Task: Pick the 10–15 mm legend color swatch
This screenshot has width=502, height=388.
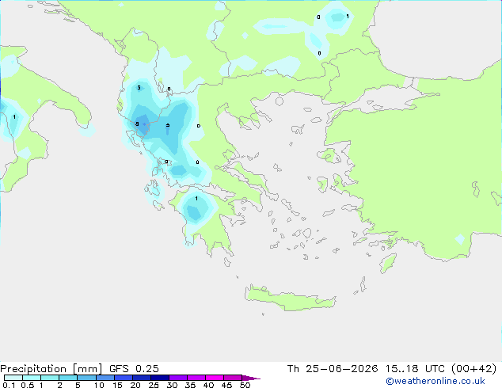Action: 105,378
